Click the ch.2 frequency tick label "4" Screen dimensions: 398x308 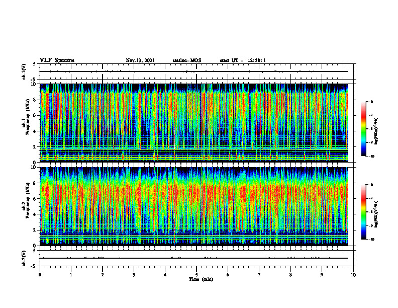(35, 214)
